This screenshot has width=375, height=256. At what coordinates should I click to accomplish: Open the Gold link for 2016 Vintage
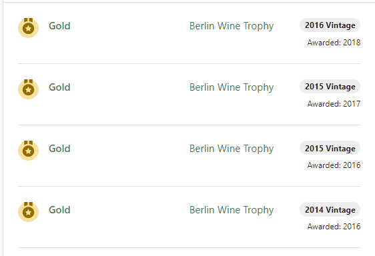pyautogui.click(x=59, y=26)
